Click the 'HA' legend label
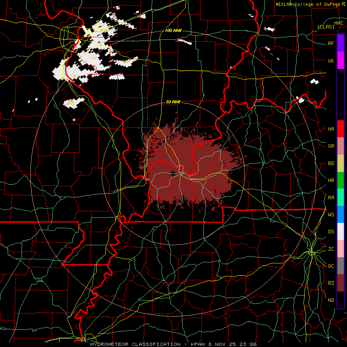347x347 pixels. pos(331,129)
